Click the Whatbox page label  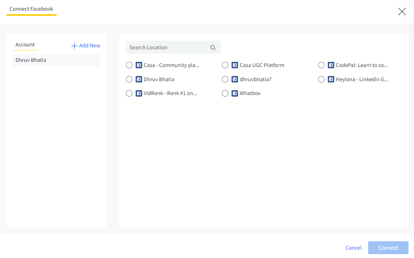(x=250, y=93)
